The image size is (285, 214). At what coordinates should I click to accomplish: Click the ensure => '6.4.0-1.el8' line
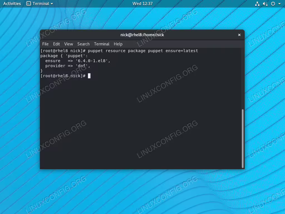click(x=78, y=61)
